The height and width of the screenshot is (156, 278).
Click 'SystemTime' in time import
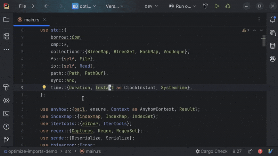click(174, 88)
